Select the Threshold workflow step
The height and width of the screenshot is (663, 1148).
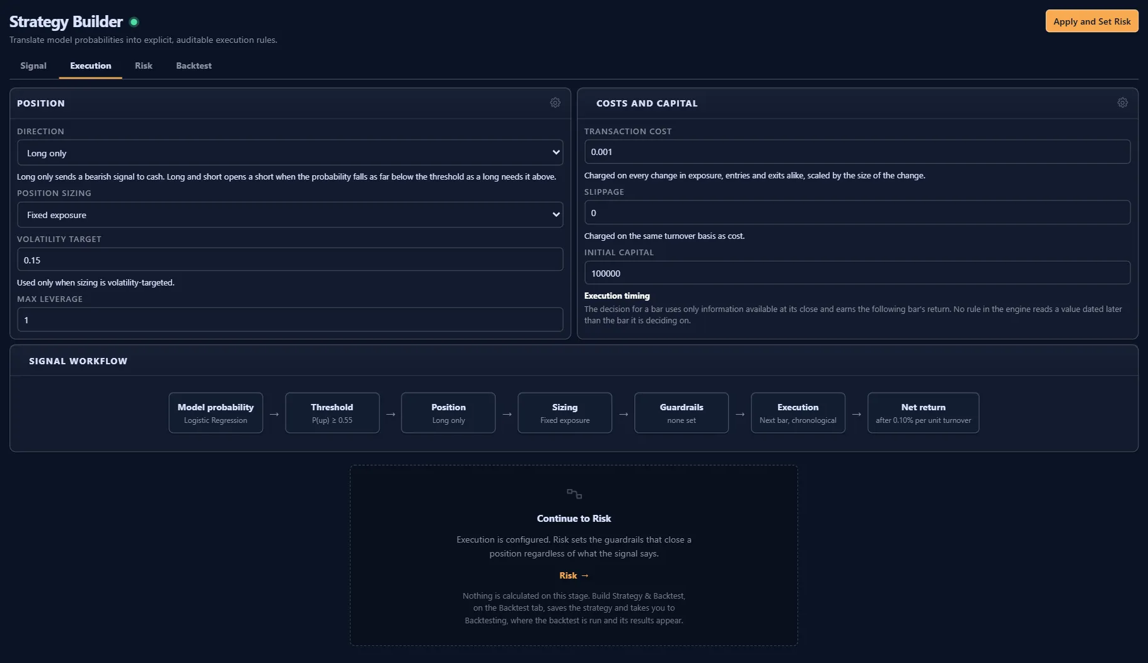pos(332,413)
